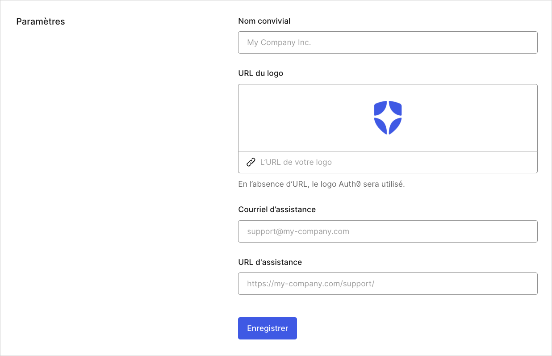Click the https://my-company.com/support/ placeholder
The image size is (552, 356).
(x=311, y=284)
